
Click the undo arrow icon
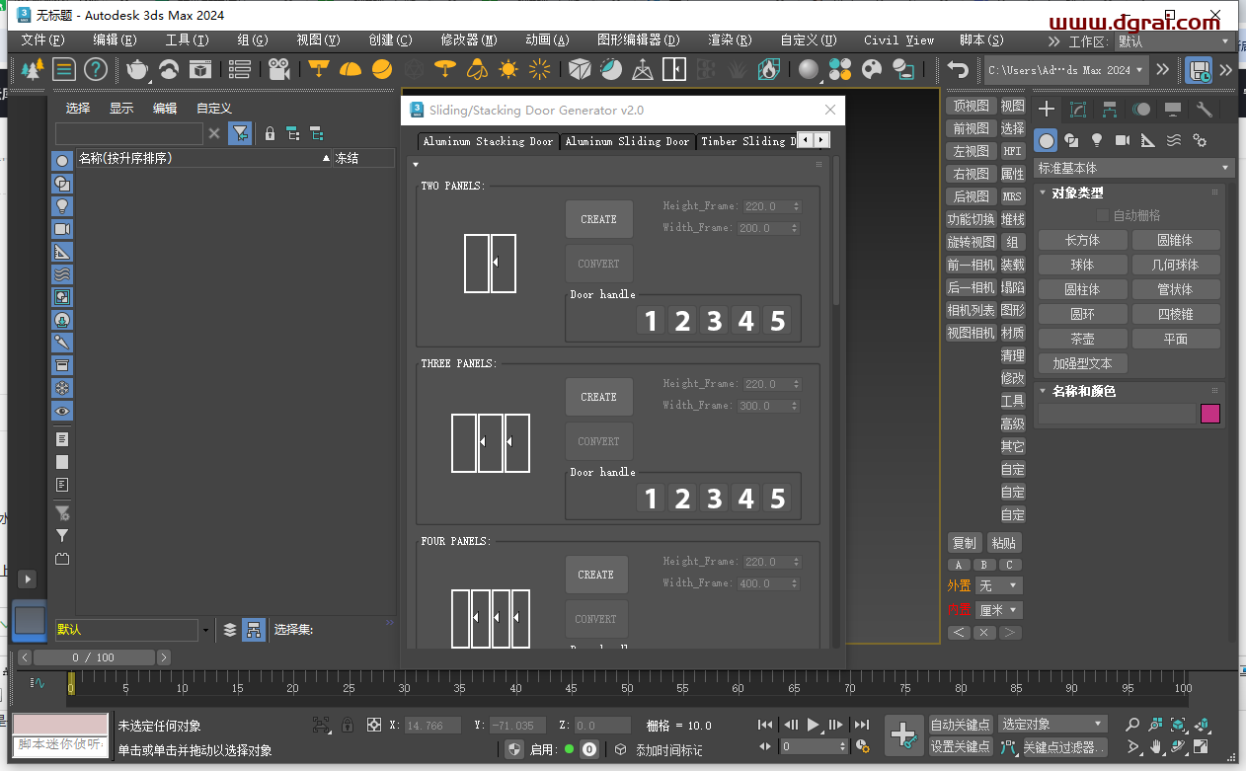[x=958, y=69]
